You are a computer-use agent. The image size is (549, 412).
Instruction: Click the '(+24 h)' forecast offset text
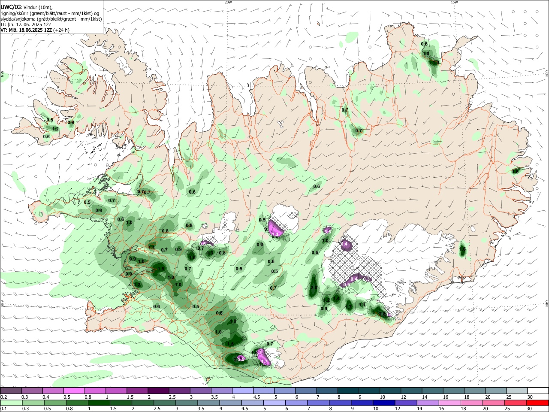[x=62, y=30]
